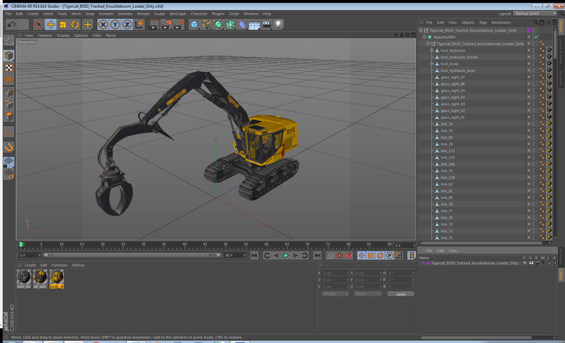565x343 pixels.
Task: Toggle Y axis lock
Action: (115, 24)
